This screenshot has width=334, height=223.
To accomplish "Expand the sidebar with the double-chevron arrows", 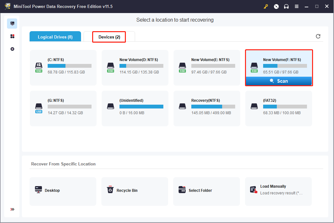I will click(12, 209).
